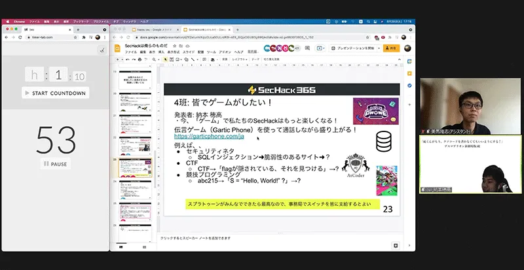Open the image insert dropdown arrow
This screenshot has width=524, height=270.
point(181,59)
